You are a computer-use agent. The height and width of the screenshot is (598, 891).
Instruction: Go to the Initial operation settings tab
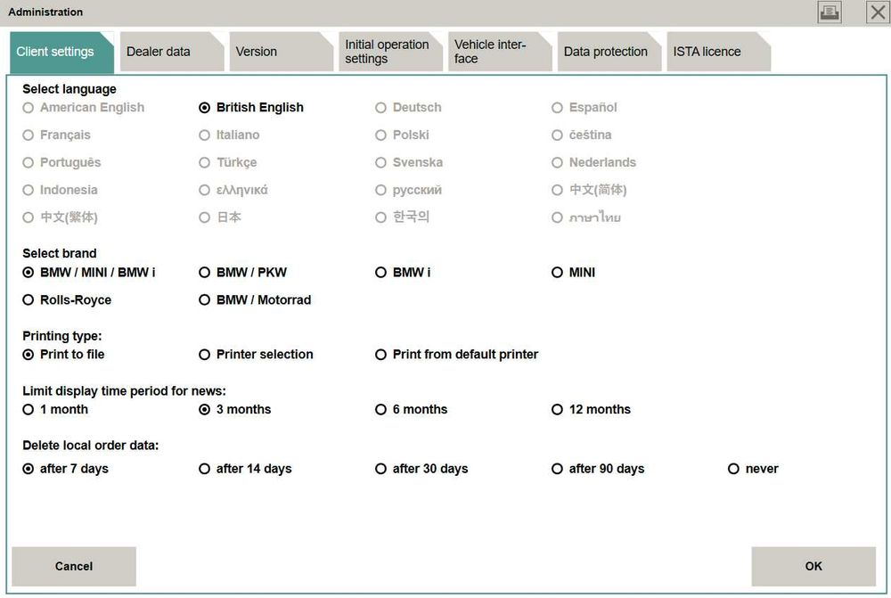pos(388,52)
